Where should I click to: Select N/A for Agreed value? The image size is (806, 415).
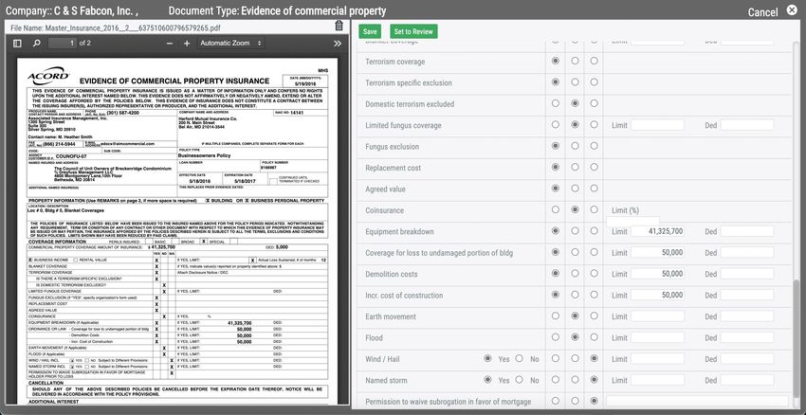tap(595, 189)
